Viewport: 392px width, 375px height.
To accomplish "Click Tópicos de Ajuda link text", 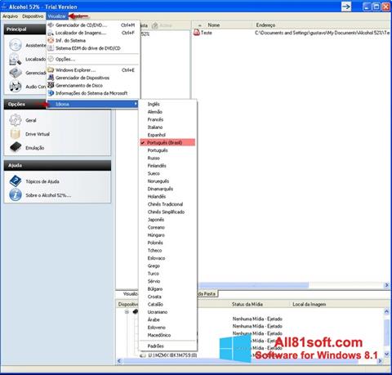I will click(x=42, y=181).
